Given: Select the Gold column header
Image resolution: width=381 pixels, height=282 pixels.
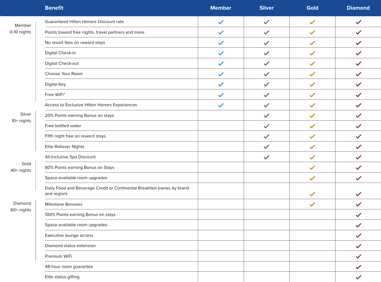Looking at the screenshot, I should (x=312, y=8).
